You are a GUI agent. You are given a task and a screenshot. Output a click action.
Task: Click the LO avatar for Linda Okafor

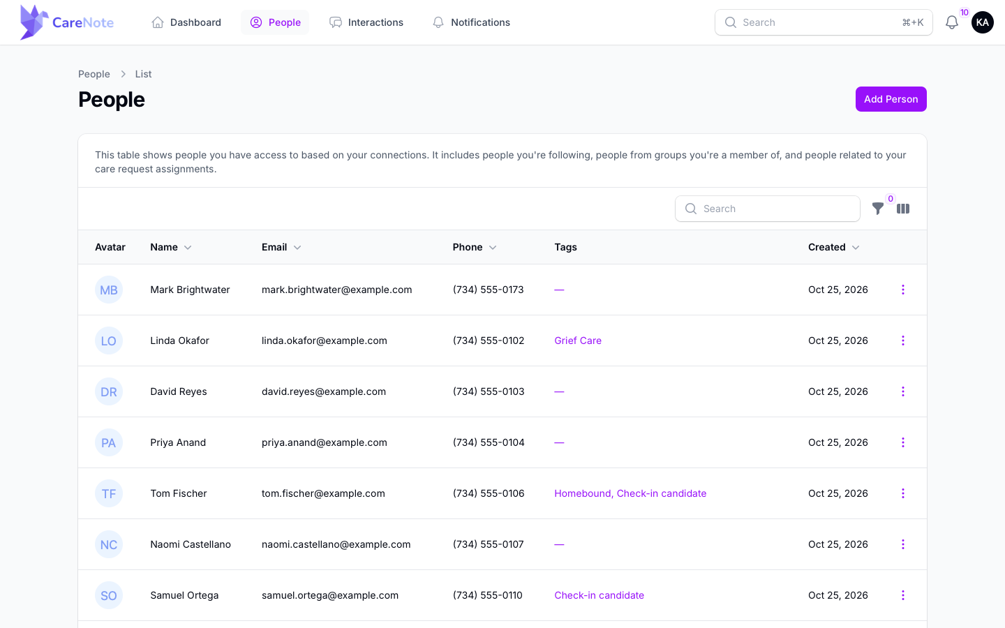coord(109,341)
